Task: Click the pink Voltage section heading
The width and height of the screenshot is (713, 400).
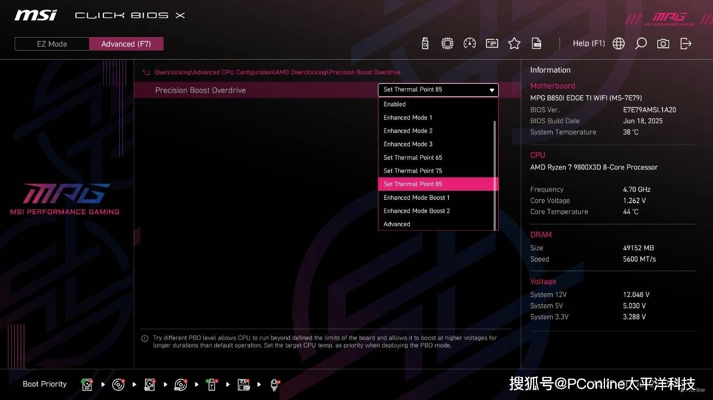Action: coord(543,281)
